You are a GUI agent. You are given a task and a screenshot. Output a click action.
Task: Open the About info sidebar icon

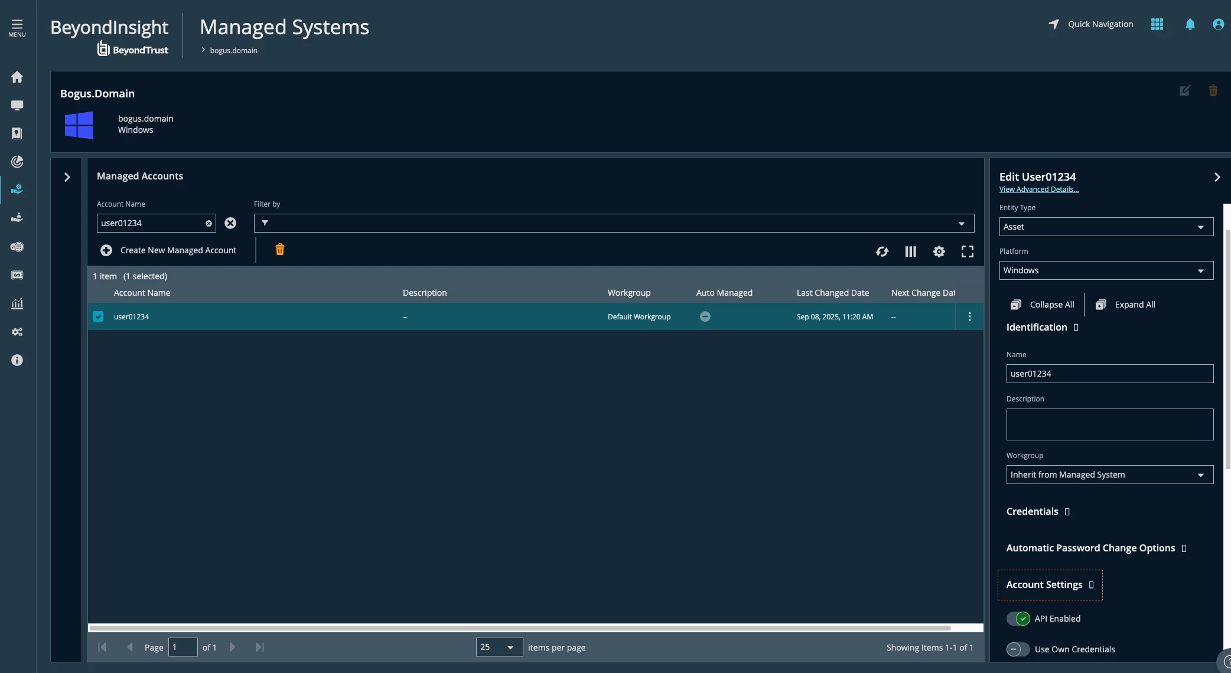pyautogui.click(x=17, y=360)
